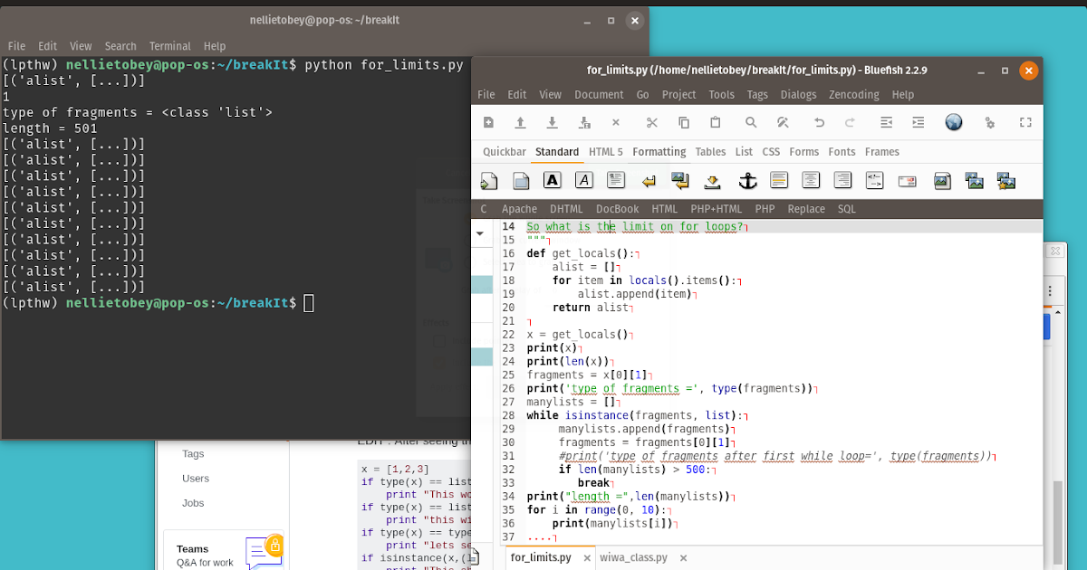Viewport: 1087px width, 570px height.
Task: Open the Quick Start dialog
Action: pos(488,180)
